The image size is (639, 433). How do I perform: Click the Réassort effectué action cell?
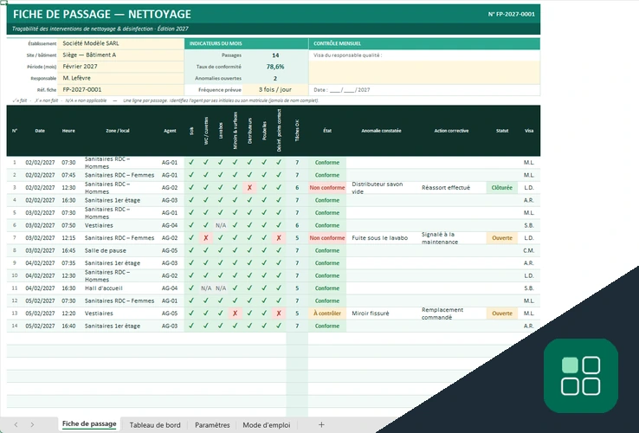click(451, 188)
